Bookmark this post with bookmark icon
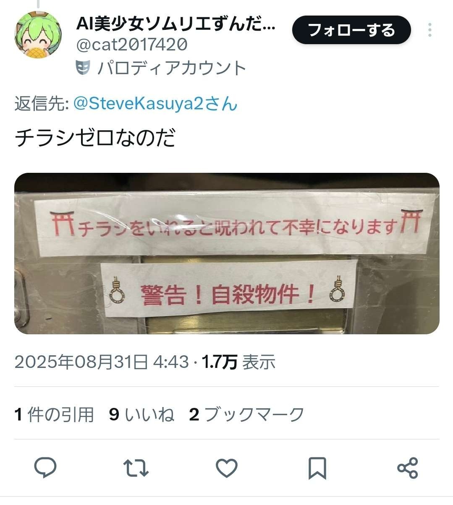453x505 pixels. pyautogui.click(x=317, y=468)
